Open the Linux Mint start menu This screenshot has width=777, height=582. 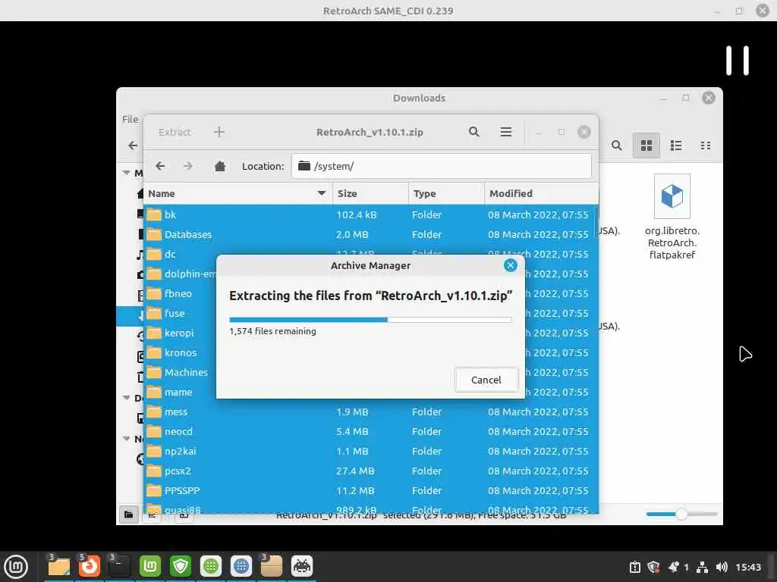click(x=16, y=566)
